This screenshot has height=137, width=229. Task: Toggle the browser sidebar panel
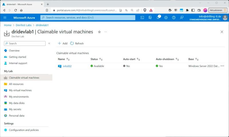click(x=193, y=10)
